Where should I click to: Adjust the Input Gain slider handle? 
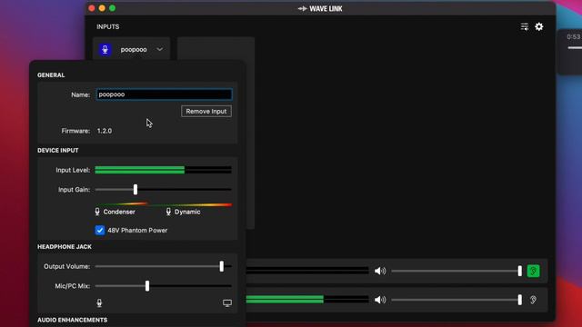(135, 190)
